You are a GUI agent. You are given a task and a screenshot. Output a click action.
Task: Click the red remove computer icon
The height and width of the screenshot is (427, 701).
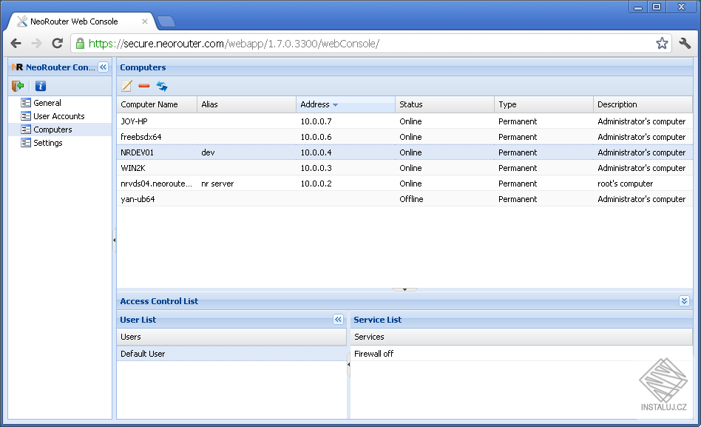tap(144, 86)
